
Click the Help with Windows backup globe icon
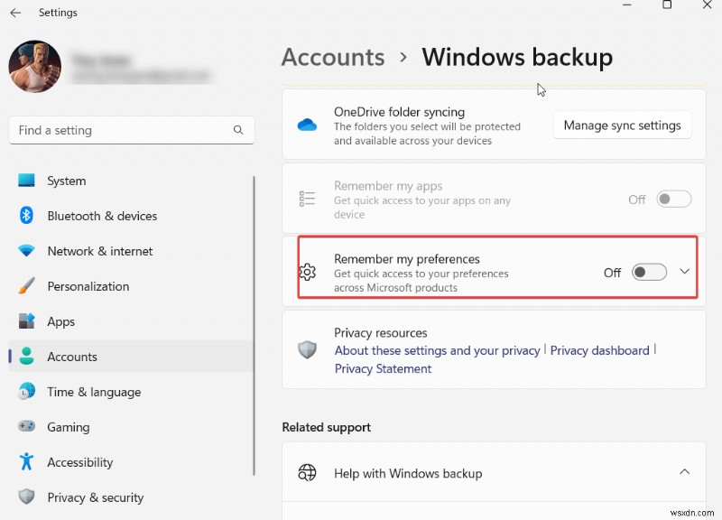(x=307, y=472)
